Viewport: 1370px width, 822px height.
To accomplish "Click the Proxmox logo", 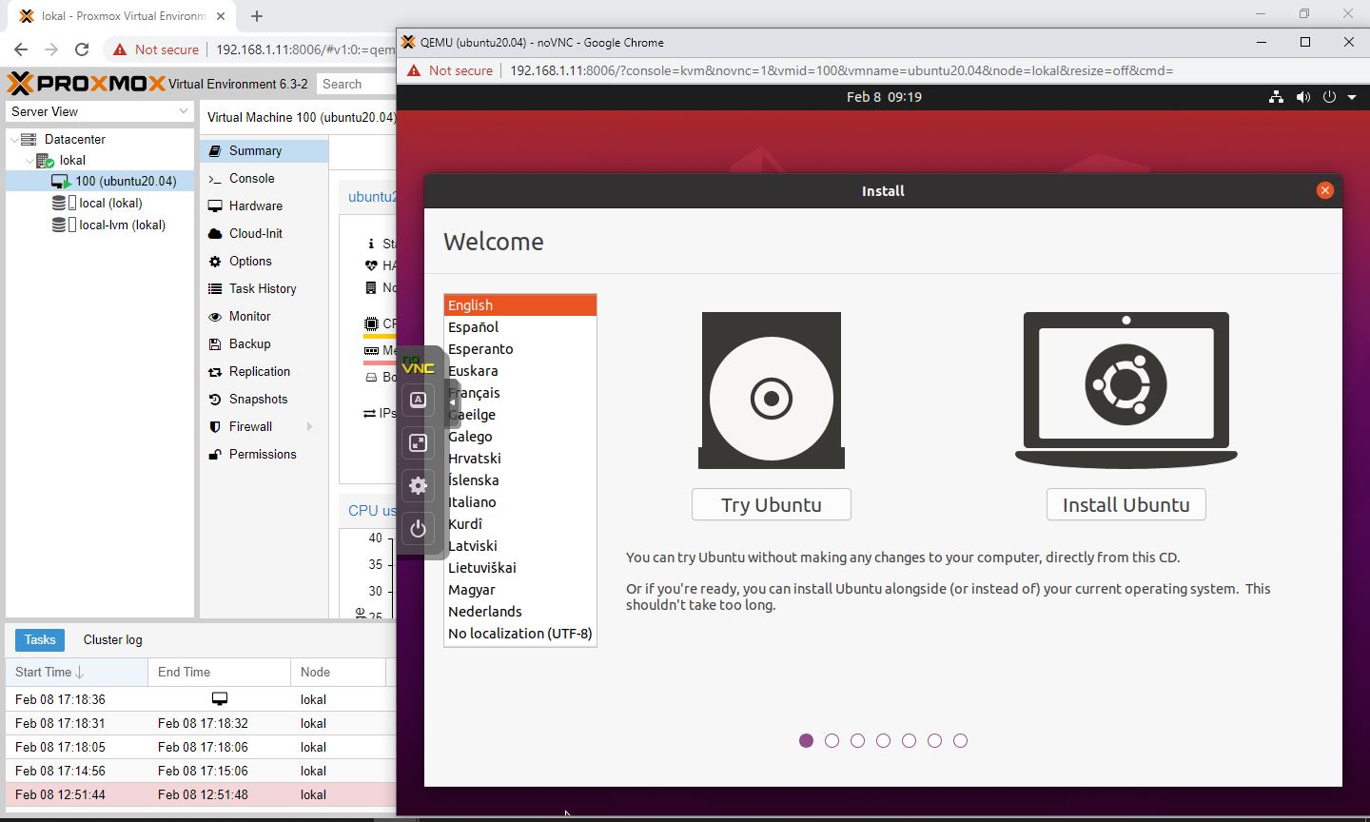I will 86,84.
